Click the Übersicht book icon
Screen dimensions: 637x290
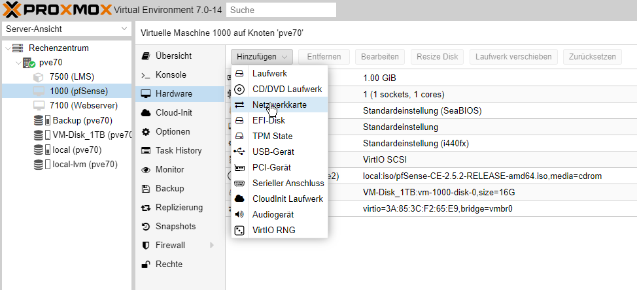[145, 56]
